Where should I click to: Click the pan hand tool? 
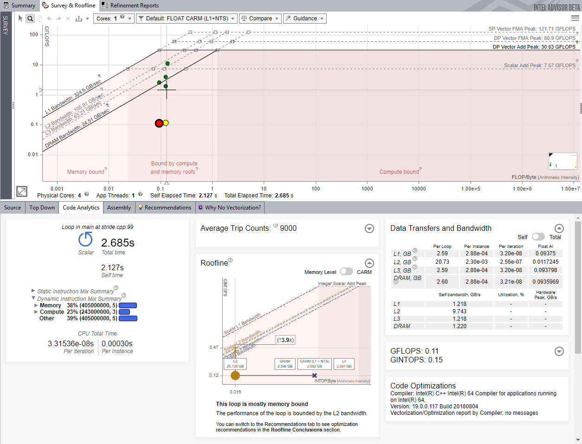pyautogui.click(x=40, y=19)
